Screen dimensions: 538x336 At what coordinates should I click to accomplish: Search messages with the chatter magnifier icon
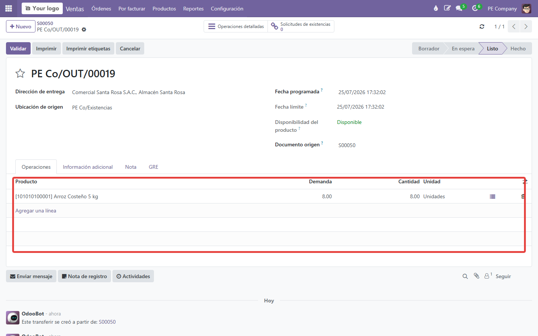pyautogui.click(x=465, y=276)
